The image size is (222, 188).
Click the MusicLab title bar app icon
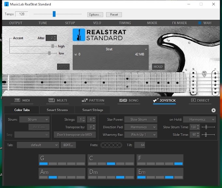pos(7,4)
